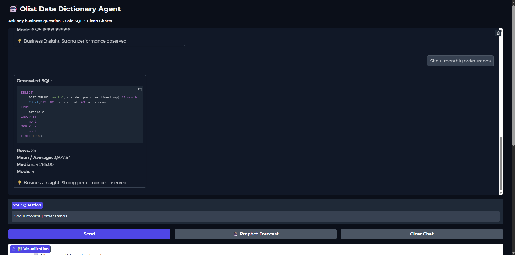Image resolution: width=515 pixels, height=255 pixels.
Task: Click the robot logo beside the app title
Action: point(13,9)
